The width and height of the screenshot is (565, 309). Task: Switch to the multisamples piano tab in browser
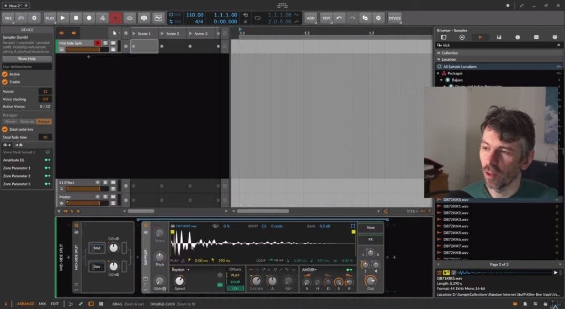coord(499,37)
